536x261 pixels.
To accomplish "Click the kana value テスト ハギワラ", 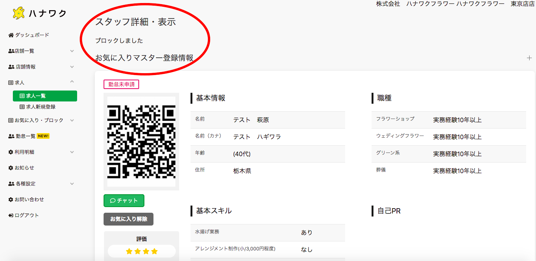I will tap(257, 137).
